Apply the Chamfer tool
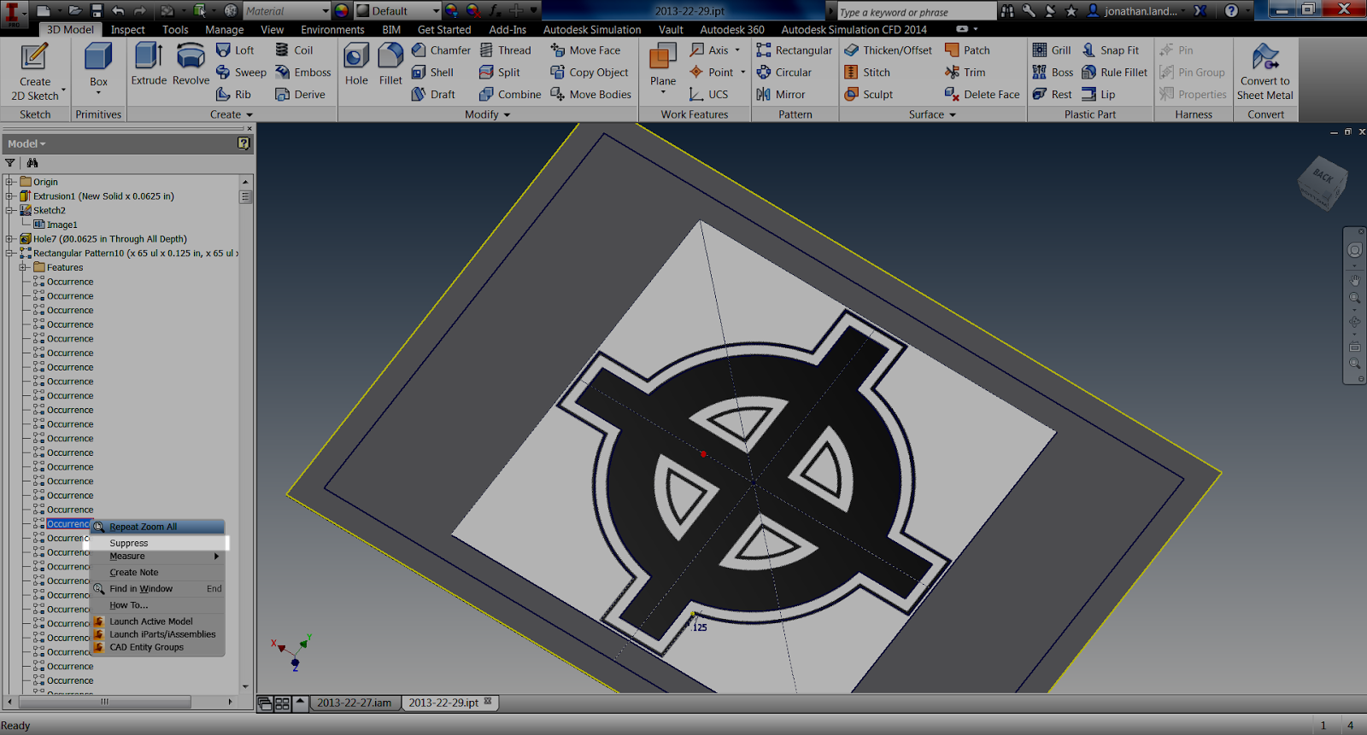The image size is (1367, 735). pos(441,50)
